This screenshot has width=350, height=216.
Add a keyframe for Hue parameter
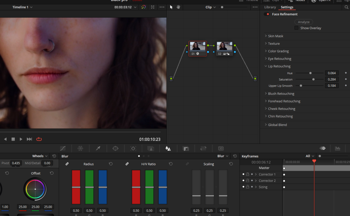pyautogui.click(x=346, y=73)
